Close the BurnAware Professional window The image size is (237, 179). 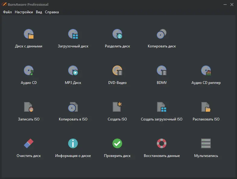point(232,5)
